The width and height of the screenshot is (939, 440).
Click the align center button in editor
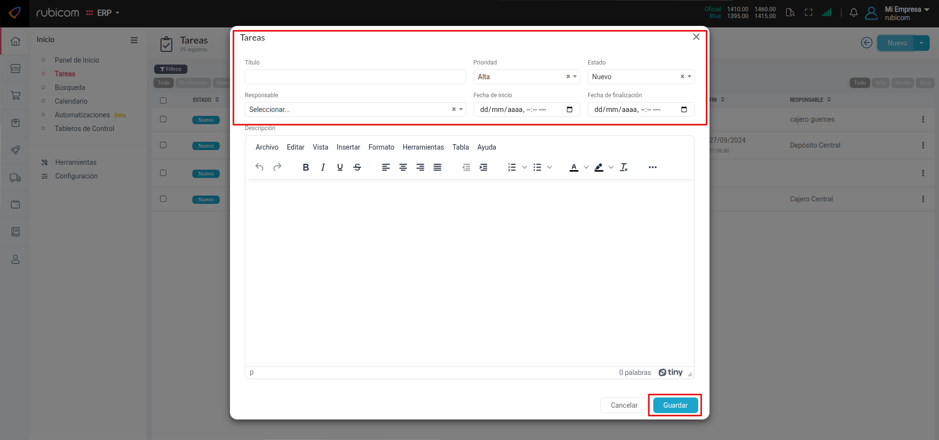point(403,167)
